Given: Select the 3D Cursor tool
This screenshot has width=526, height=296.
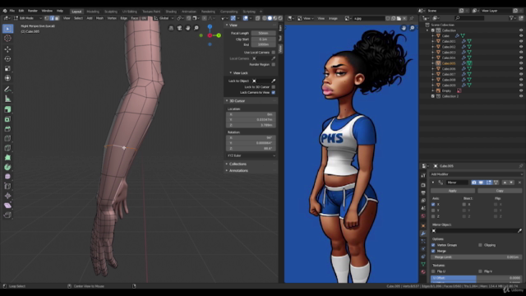Looking at the screenshot, I should (7, 39).
